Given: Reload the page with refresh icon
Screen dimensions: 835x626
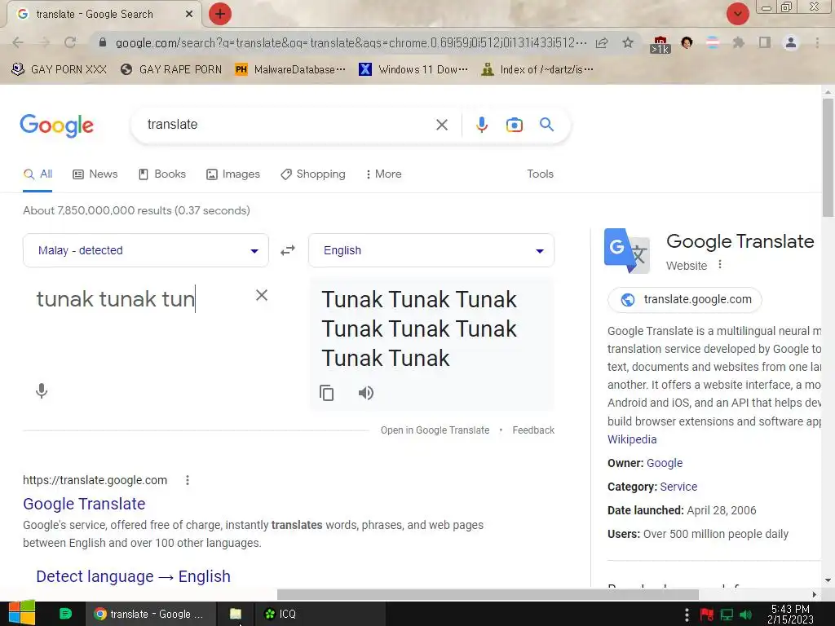Looking at the screenshot, I should click(70, 42).
